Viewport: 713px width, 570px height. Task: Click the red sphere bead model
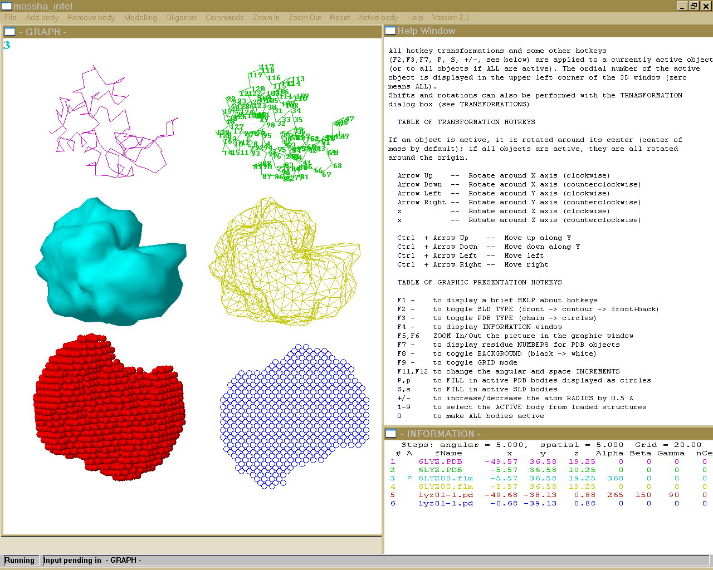(109, 406)
